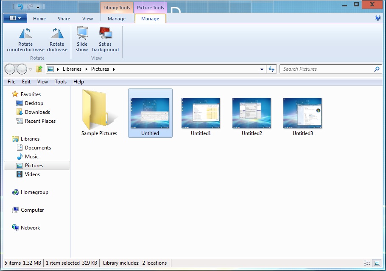Click Libraries in the address breadcrumb
Viewport: 386px width, 271px height.
point(72,69)
